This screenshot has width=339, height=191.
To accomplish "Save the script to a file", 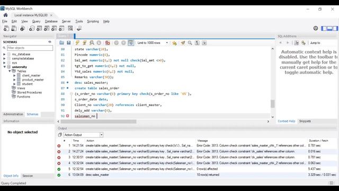I will pyautogui.click(x=69, y=43).
